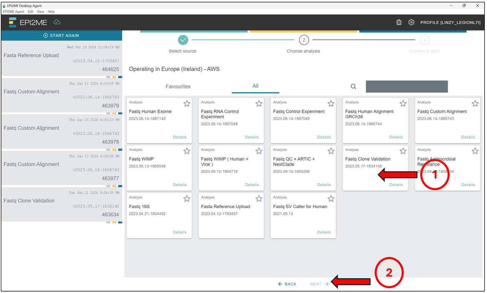487x293 pixels.
Task: Click the Choose analysis step label
Action: coord(303,51)
